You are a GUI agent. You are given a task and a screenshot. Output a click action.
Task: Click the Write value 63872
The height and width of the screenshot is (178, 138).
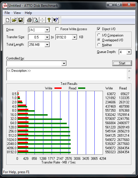pos(111,94)
